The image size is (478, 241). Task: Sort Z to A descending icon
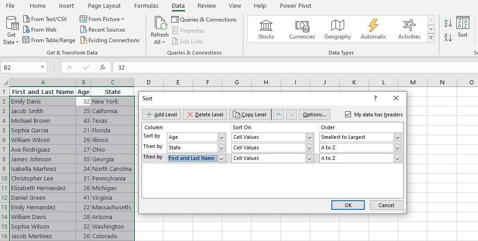(x=448, y=38)
